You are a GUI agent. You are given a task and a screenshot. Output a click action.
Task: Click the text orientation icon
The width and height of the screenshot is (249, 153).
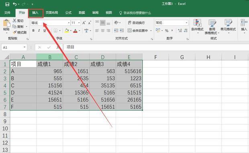coord(116,23)
